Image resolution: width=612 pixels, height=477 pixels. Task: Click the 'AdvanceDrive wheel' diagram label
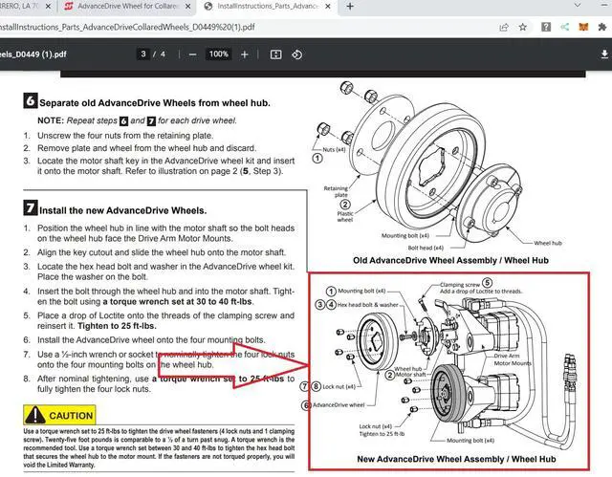pos(339,405)
